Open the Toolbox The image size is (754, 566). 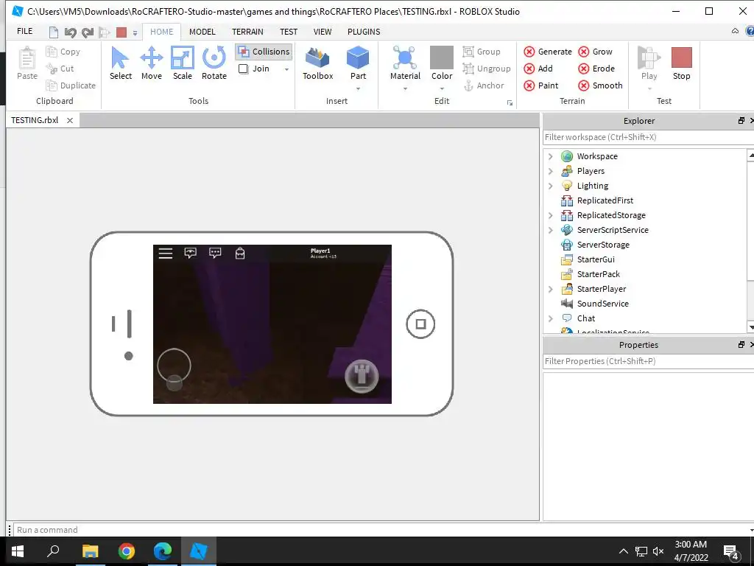[x=317, y=63]
